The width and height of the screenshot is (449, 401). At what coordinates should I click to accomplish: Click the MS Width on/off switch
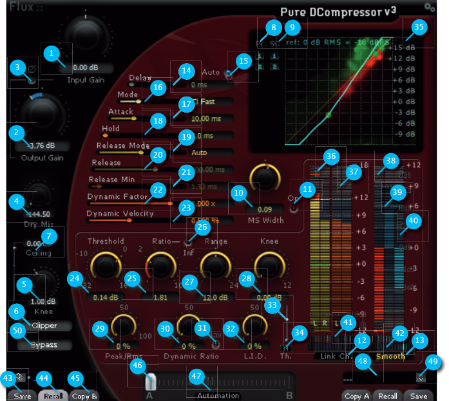294,207
